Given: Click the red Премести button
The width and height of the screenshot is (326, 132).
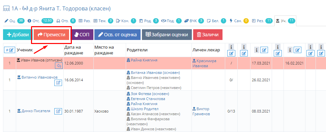Looking at the screenshot, I should click(51, 35).
